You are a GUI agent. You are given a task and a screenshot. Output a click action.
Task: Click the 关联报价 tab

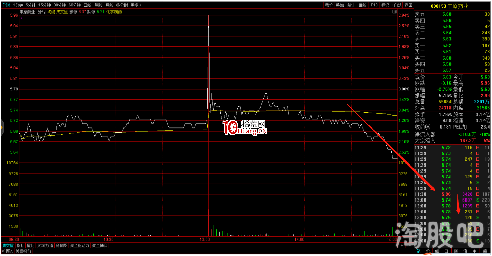[23, 251]
